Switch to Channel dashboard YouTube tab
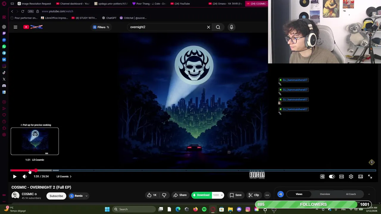The height and width of the screenshot is (214, 381). pyautogui.click(x=73, y=4)
